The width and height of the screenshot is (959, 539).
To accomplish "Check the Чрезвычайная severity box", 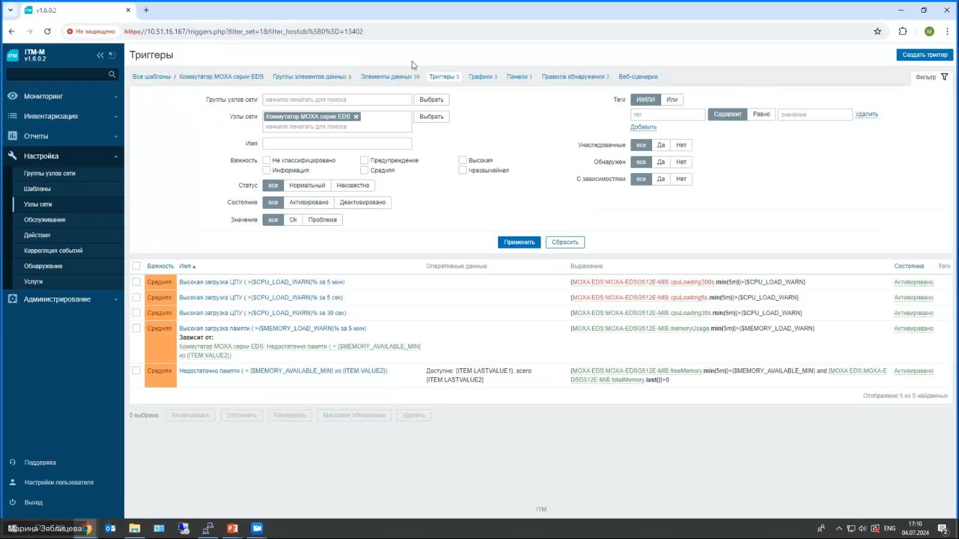I will [x=463, y=171].
